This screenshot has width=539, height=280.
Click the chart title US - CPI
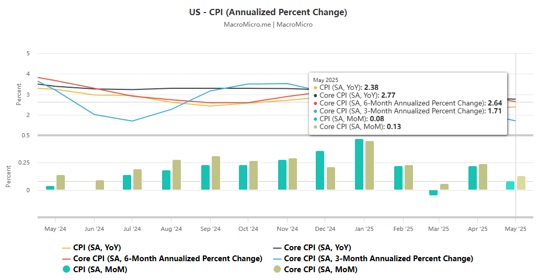pyautogui.click(x=268, y=11)
